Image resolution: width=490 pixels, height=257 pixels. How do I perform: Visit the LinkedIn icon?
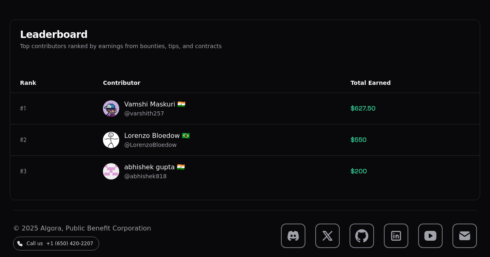click(396, 236)
